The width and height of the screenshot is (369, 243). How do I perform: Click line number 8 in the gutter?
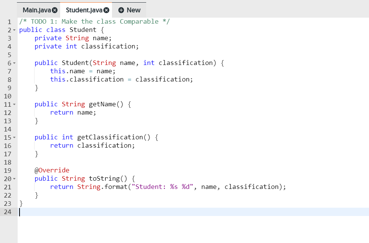9,79
